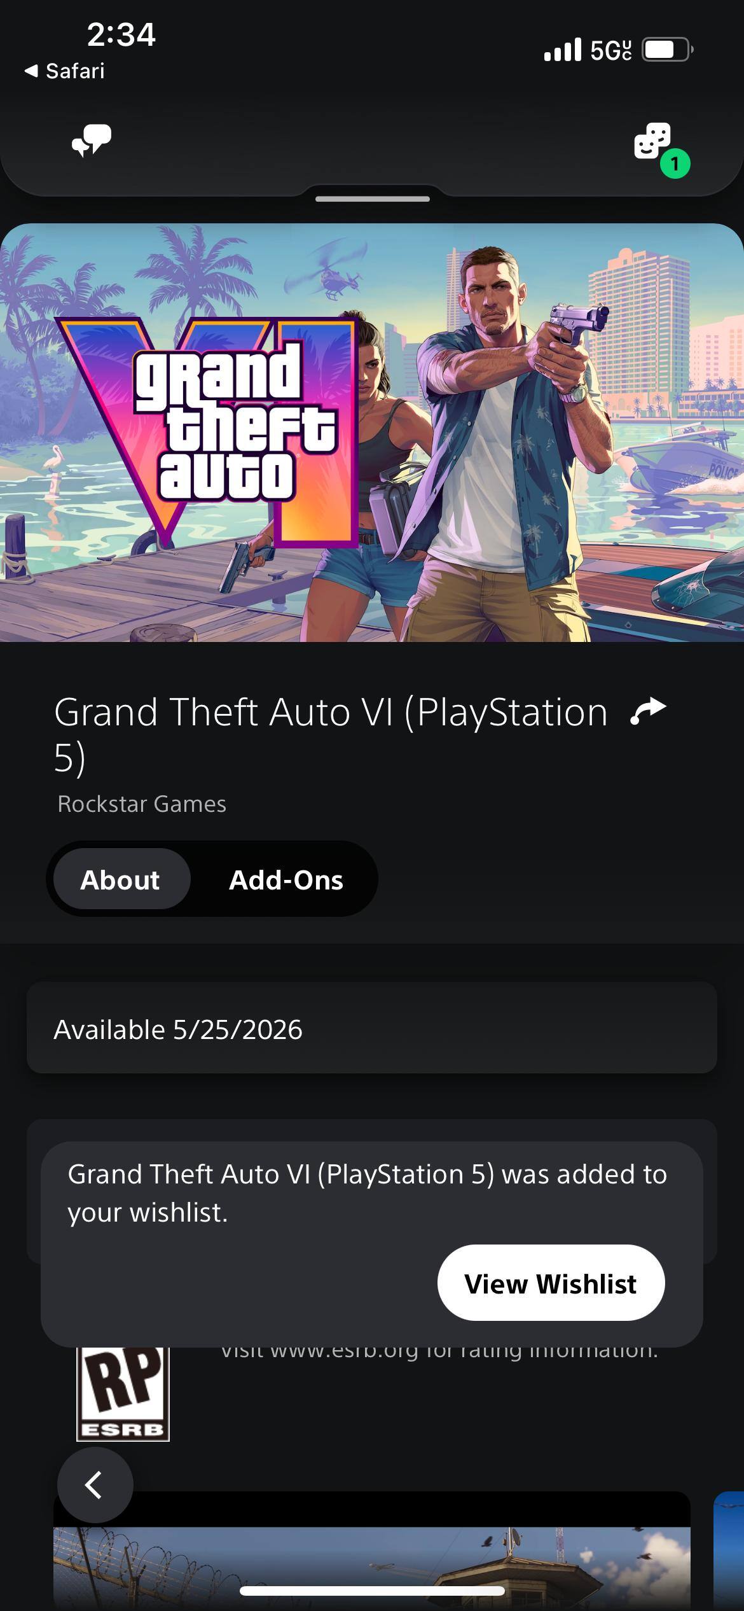This screenshot has height=1611, width=744.
Task: Tap the battery status icon
Action: tap(667, 50)
